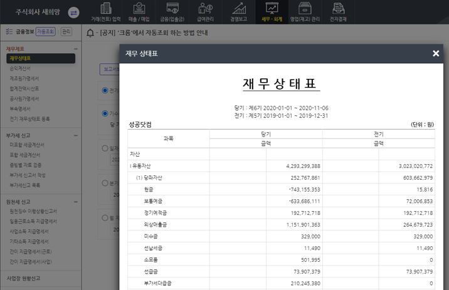Open 공사원가명세서 in sidebar
The width and height of the screenshot is (449, 290).
click(24, 99)
